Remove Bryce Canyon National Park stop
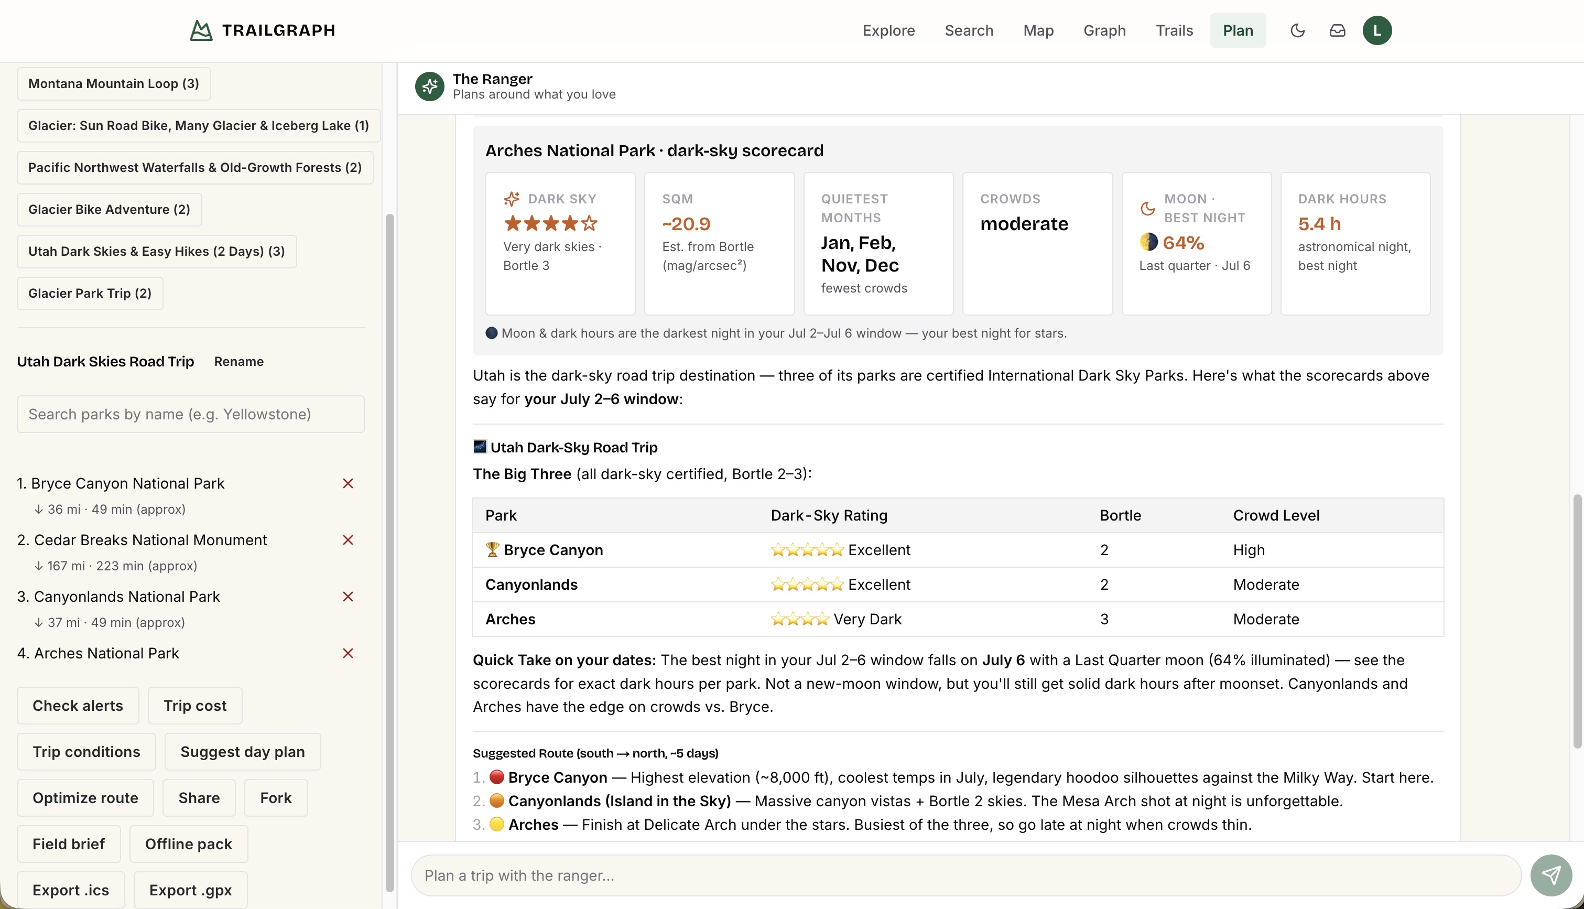Viewport: 1584px width, 909px height. [x=348, y=483]
